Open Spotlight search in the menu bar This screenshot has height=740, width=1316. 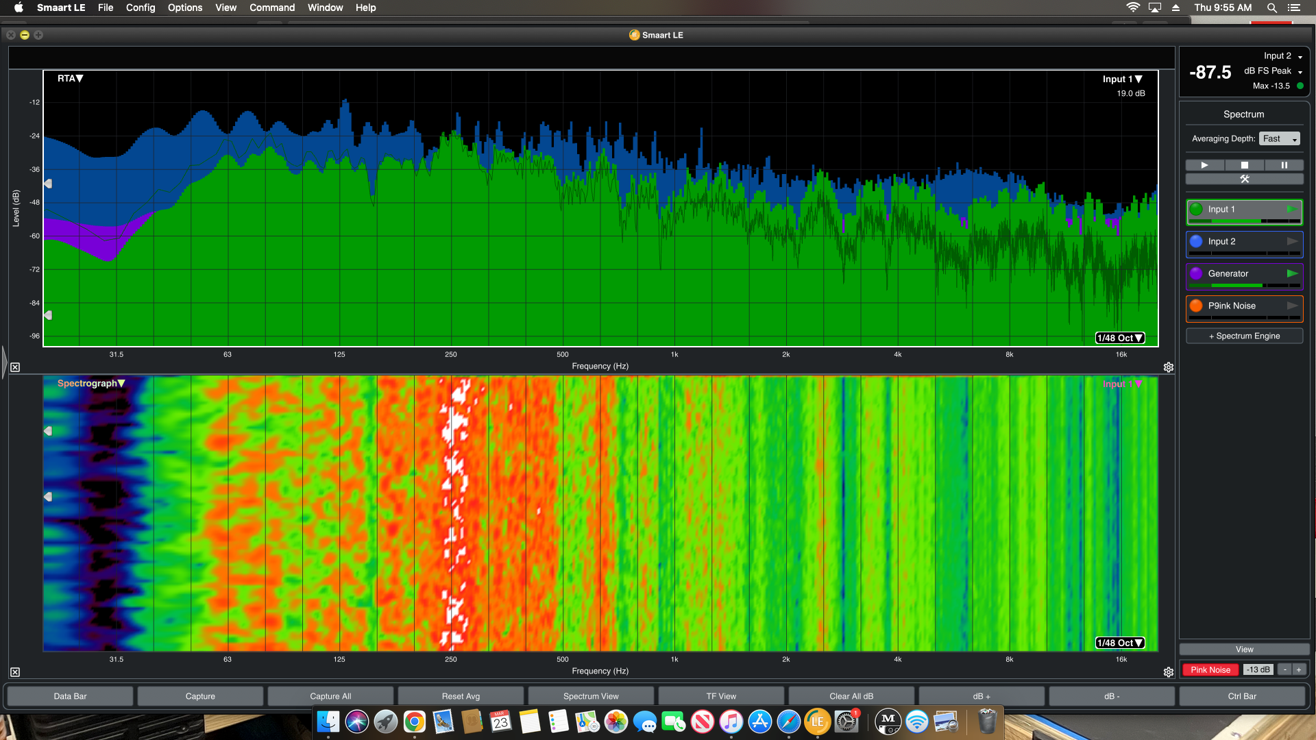click(x=1271, y=8)
